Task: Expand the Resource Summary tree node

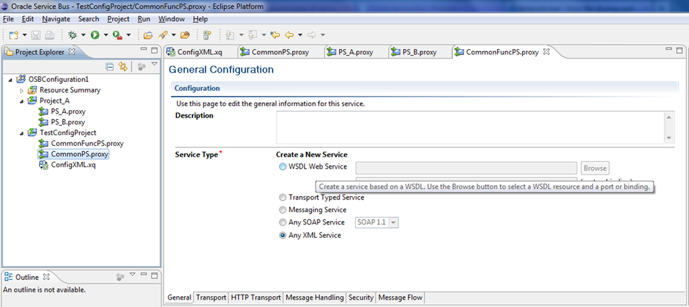Action: point(22,90)
